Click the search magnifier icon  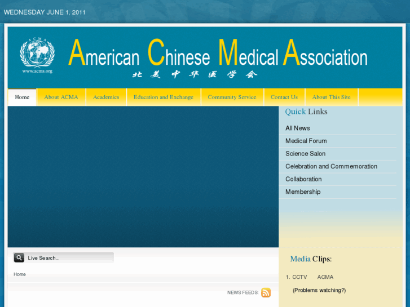[19, 257]
